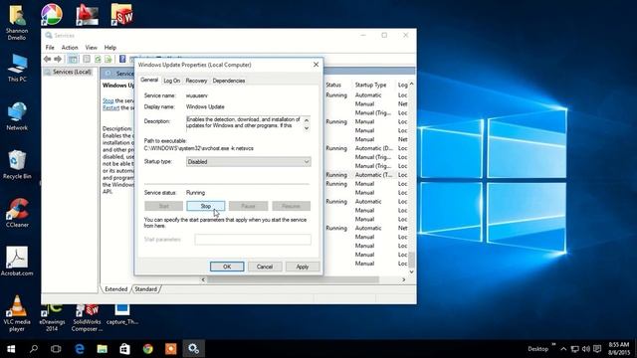
Task: Click the Refresh toolbar icon in Services
Action: [x=98, y=60]
